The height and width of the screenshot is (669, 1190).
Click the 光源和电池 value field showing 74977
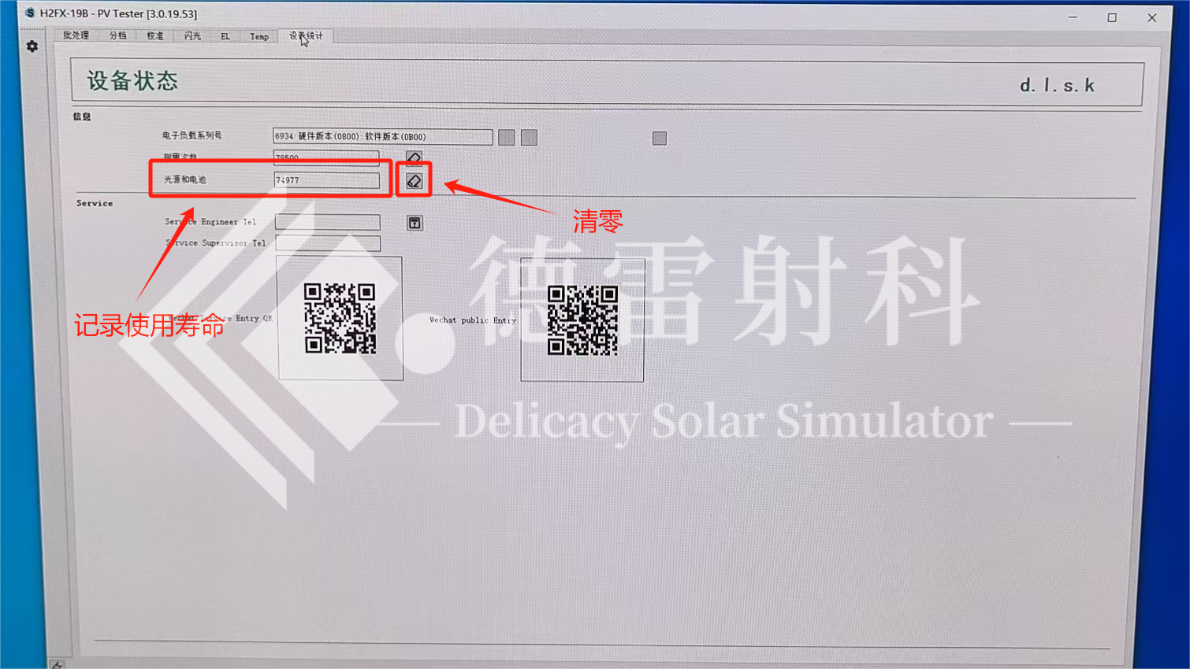pos(326,180)
